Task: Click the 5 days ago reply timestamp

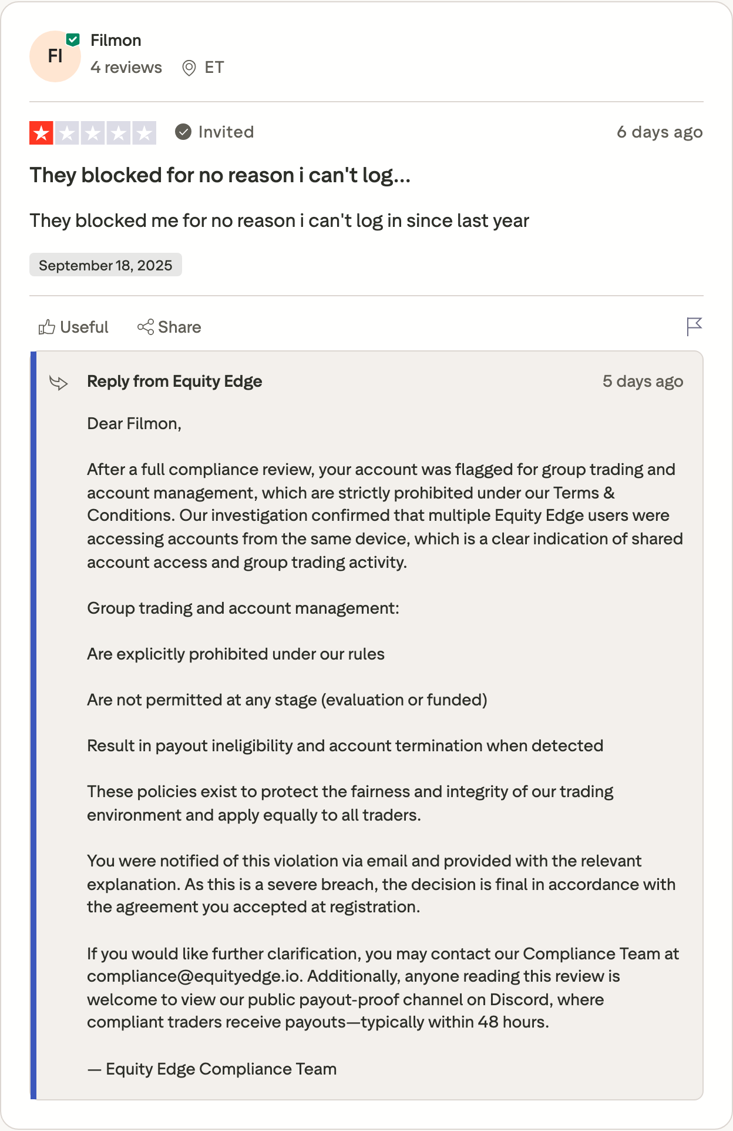Action: [643, 382]
